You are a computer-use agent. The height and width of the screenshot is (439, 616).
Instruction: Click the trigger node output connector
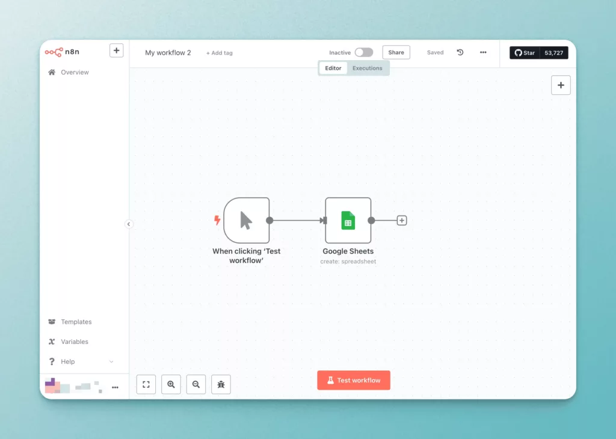(x=269, y=220)
